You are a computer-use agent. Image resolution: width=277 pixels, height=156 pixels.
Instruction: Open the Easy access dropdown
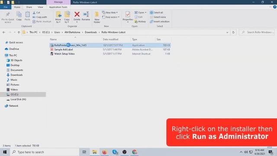coord(111,17)
